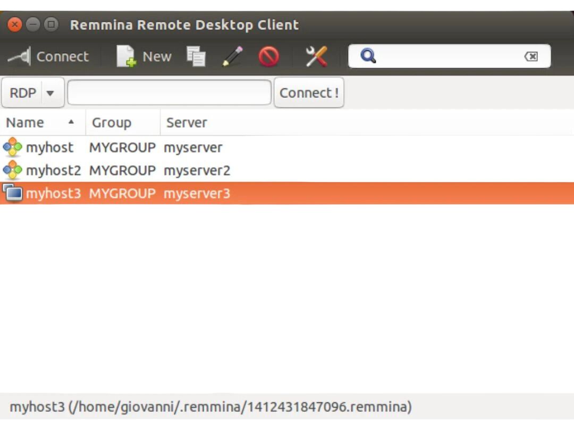This screenshot has width=574, height=431.
Task: Focus the toolbar search box
Action: click(449, 56)
